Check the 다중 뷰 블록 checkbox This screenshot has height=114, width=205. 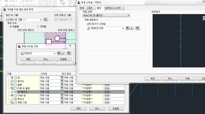point(16,88)
